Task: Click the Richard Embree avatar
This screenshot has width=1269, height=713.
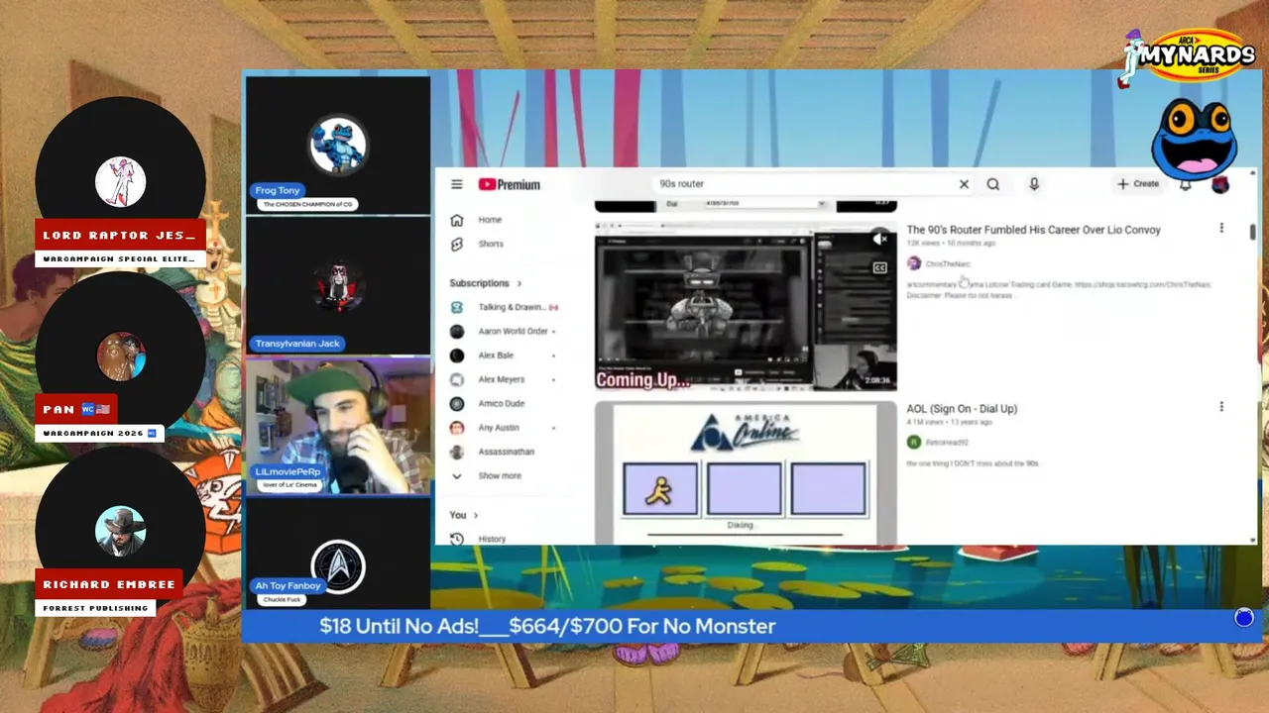Action: 121,531
